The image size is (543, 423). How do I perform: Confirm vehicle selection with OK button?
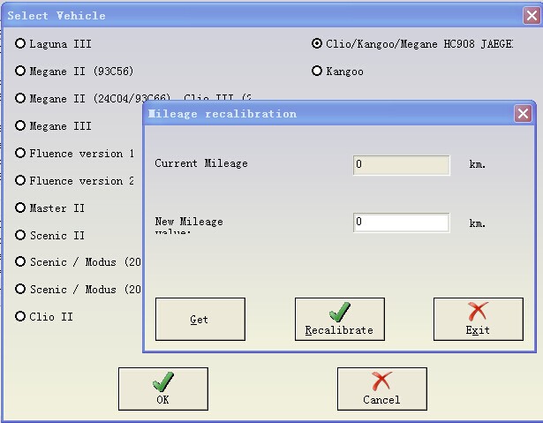(162, 389)
